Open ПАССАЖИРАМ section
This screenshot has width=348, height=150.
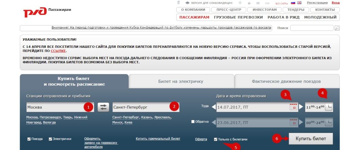[194, 17]
